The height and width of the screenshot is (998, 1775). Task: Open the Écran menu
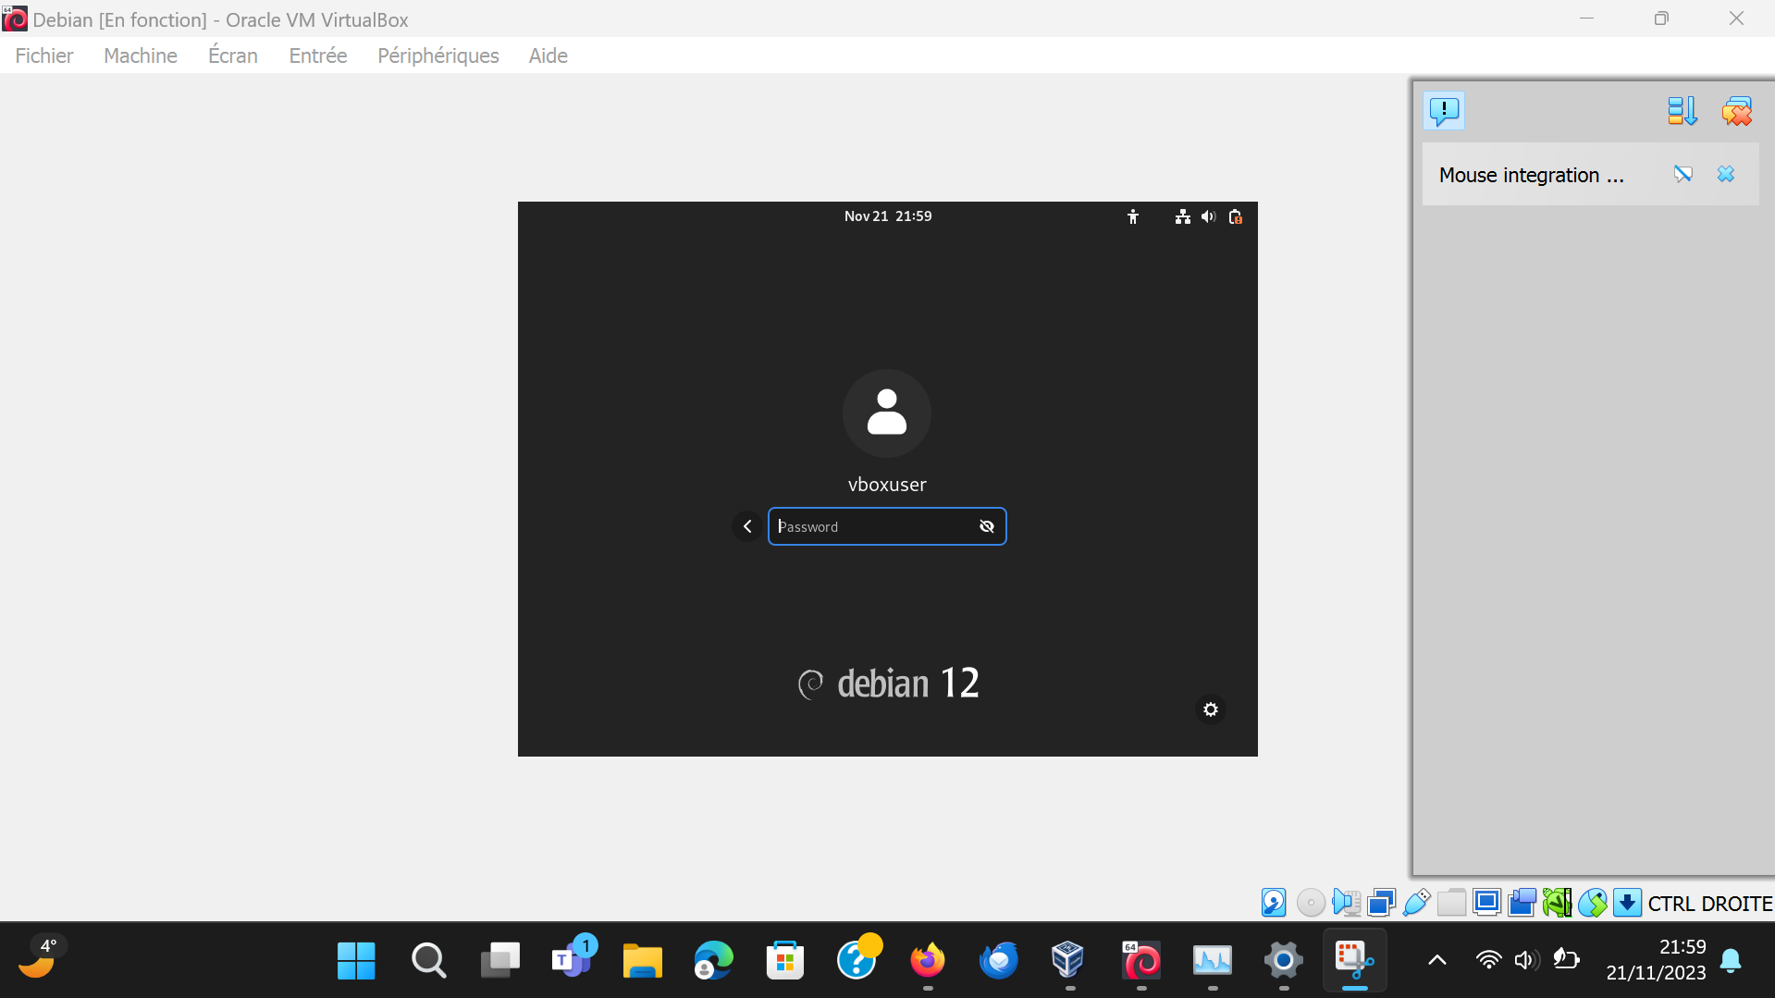click(x=233, y=55)
